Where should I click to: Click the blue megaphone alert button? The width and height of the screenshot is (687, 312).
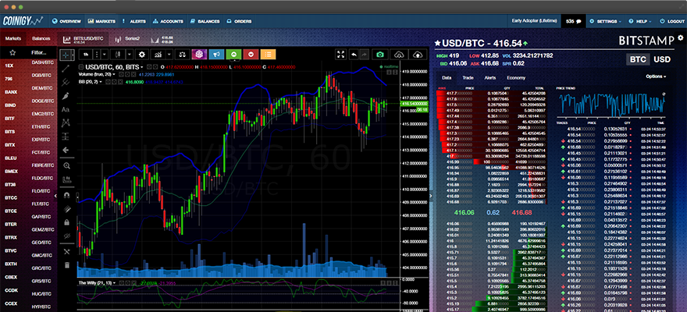pos(216,55)
